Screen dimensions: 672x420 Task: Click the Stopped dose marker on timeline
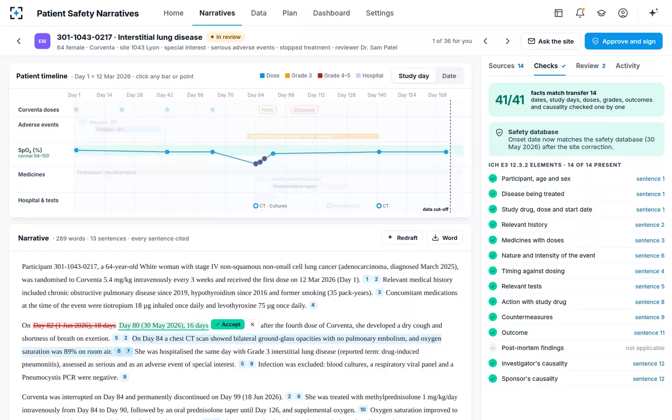(x=304, y=110)
